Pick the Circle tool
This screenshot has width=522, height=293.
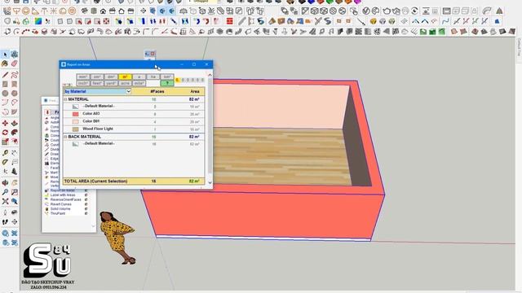click(x=5, y=94)
